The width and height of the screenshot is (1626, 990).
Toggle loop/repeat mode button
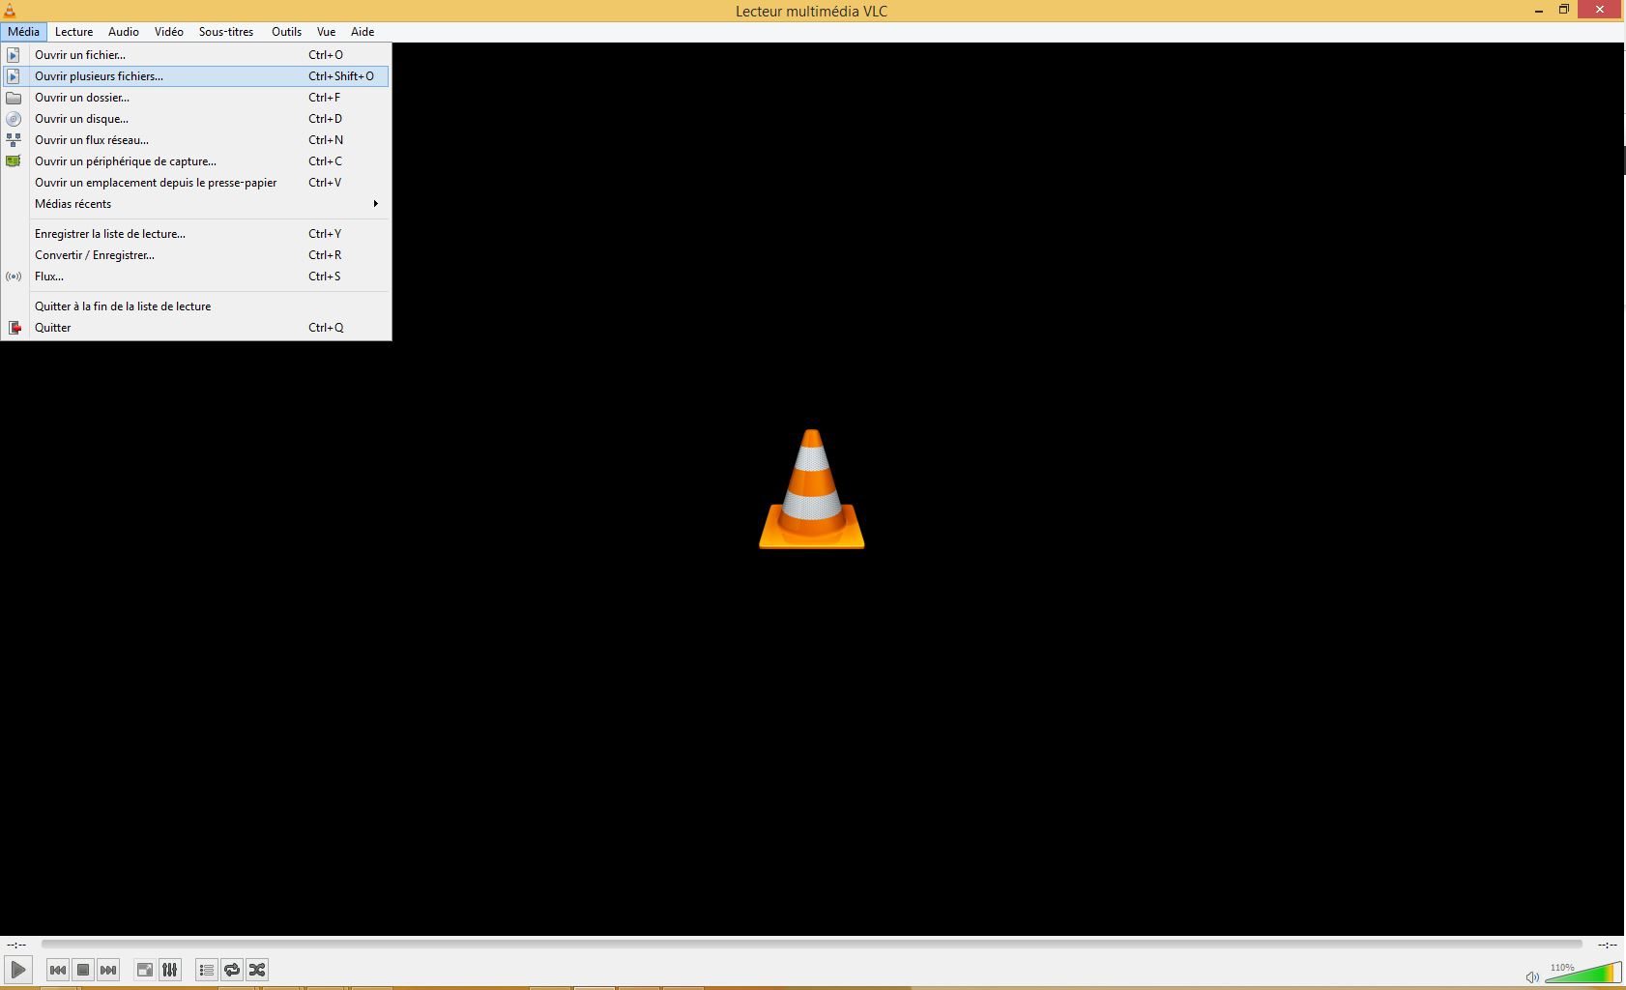coord(232,970)
